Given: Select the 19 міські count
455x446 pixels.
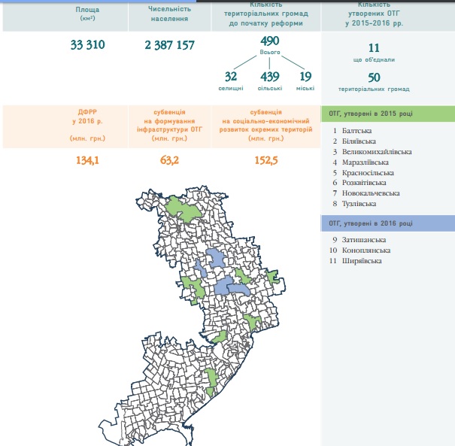Looking at the screenshot, I should point(305,76).
